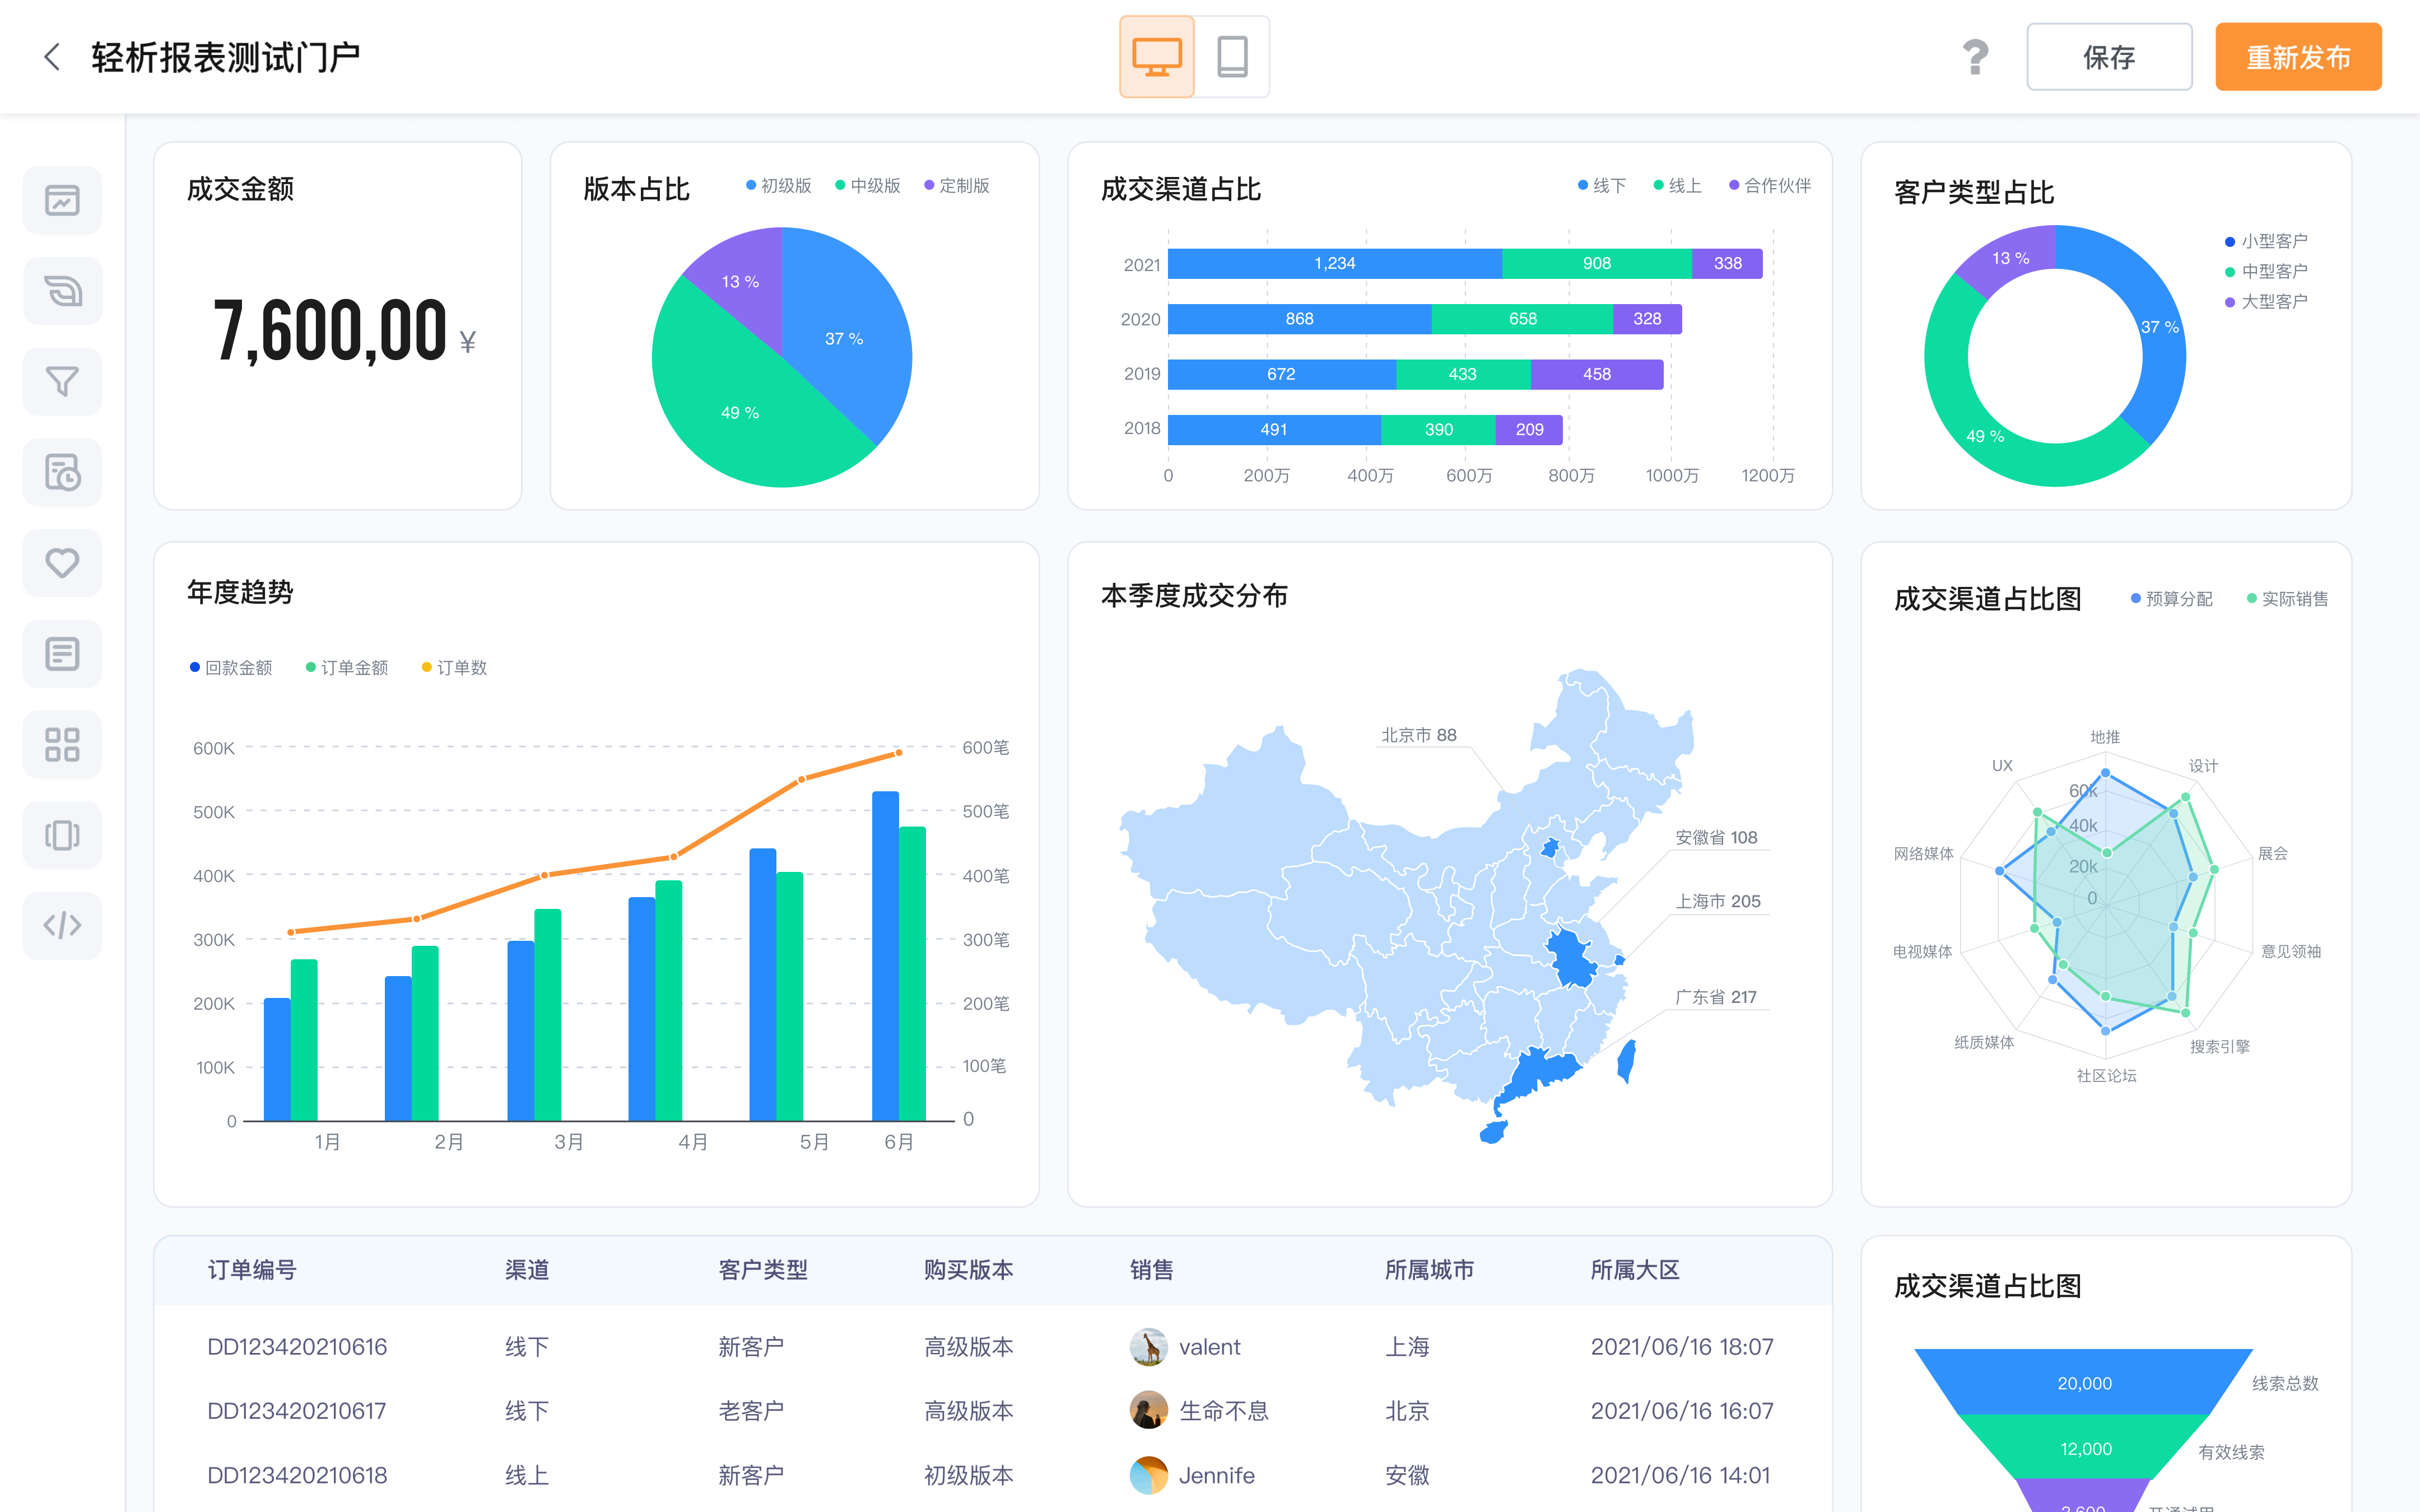Screen dimensions: 2420x1512
Task: Click 广东省 217 label on map
Action: [1716, 997]
